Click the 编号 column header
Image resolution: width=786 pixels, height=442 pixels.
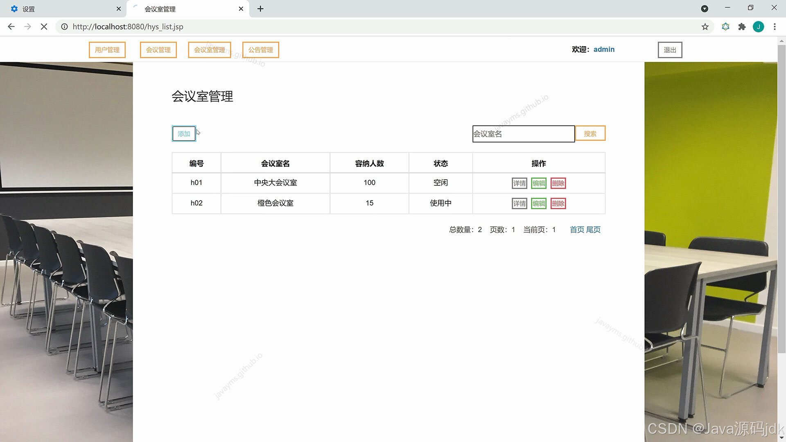196,163
